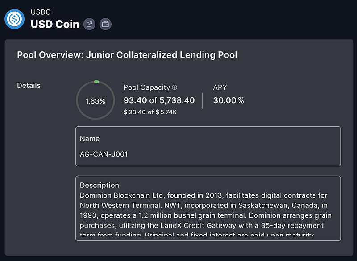Screen dimensions: 357x261
Task: Click the wallet icon next to USD Coin
Action: tap(105, 24)
